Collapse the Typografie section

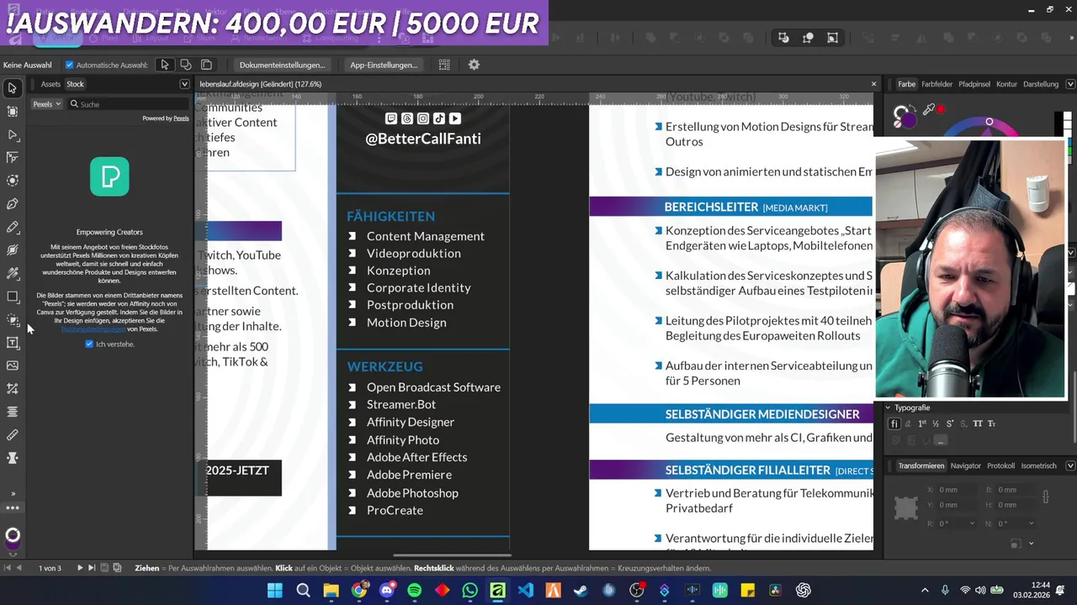[887, 408]
